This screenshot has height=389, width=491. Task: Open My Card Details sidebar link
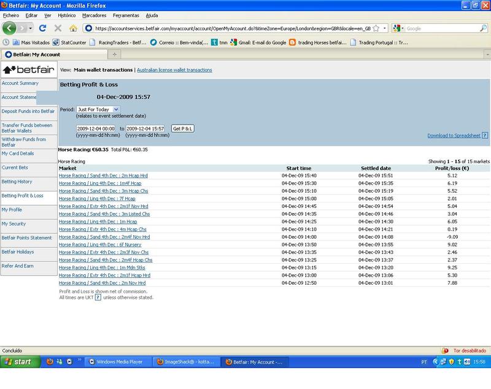pos(18,153)
